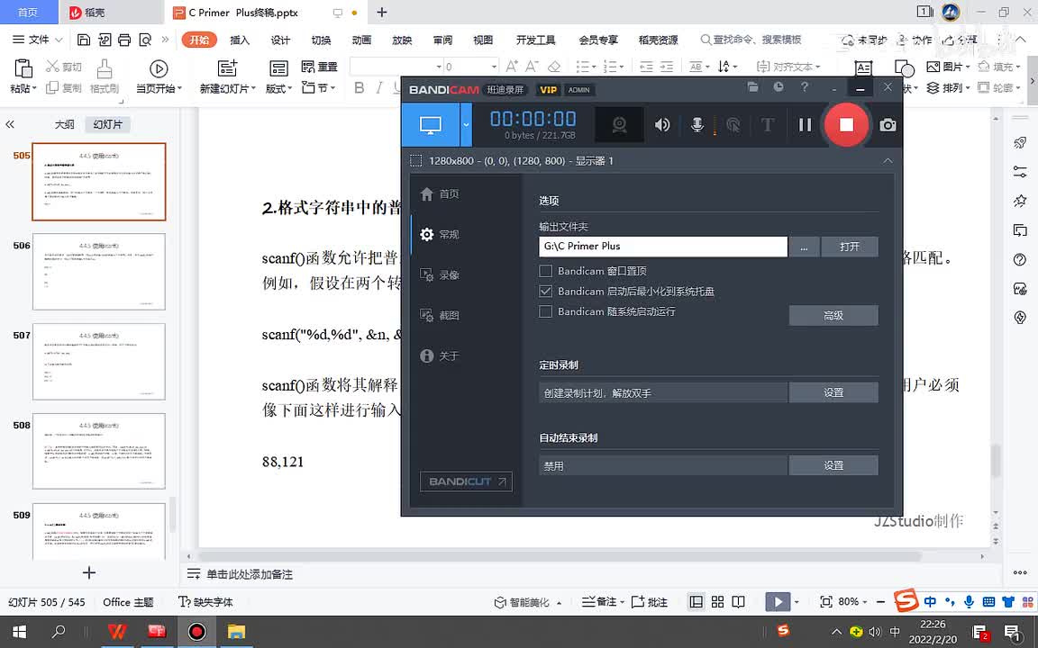Viewport: 1038px width, 648px height.
Task: Open the 节 section dropdown
Action: tap(318, 87)
